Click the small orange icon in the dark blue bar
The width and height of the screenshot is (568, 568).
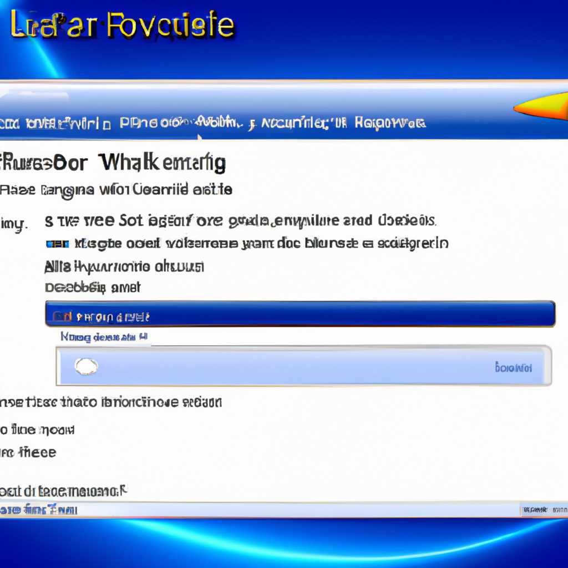(x=62, y=317)
